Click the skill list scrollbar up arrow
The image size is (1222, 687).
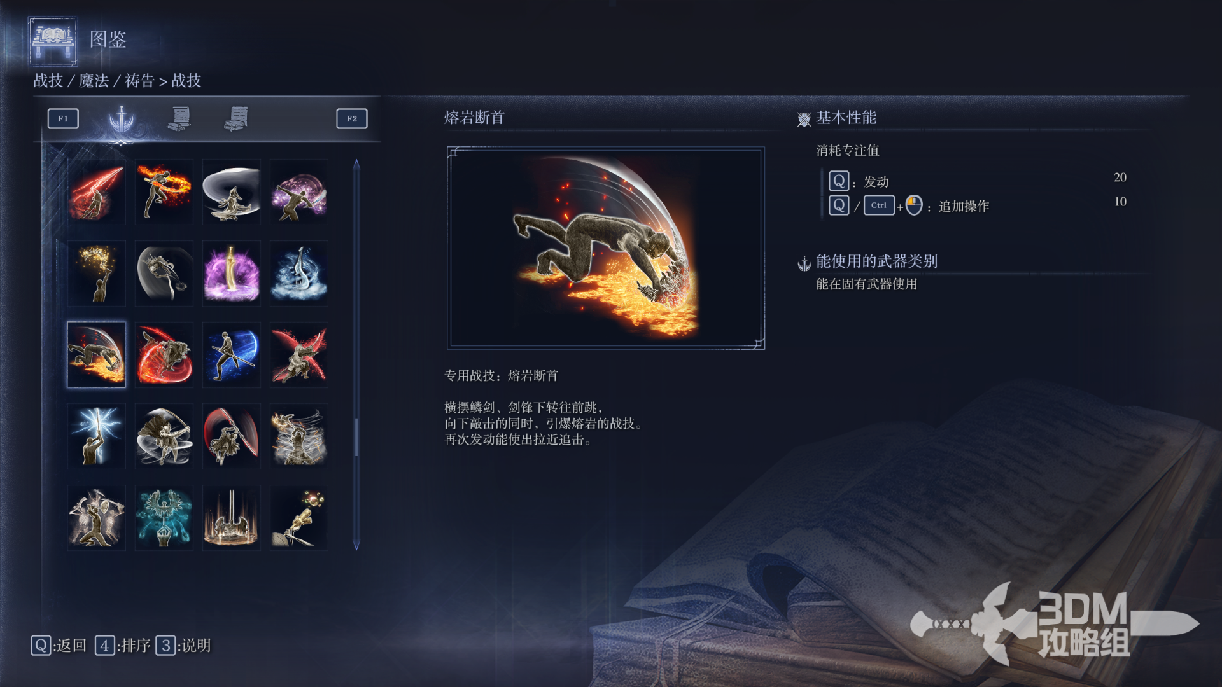click(356, 165)
